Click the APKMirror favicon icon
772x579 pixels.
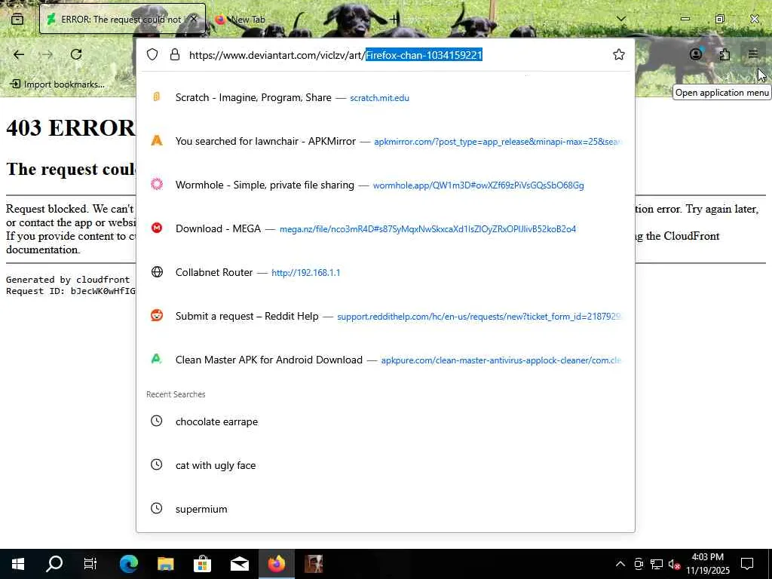click(x=157, y=141)
